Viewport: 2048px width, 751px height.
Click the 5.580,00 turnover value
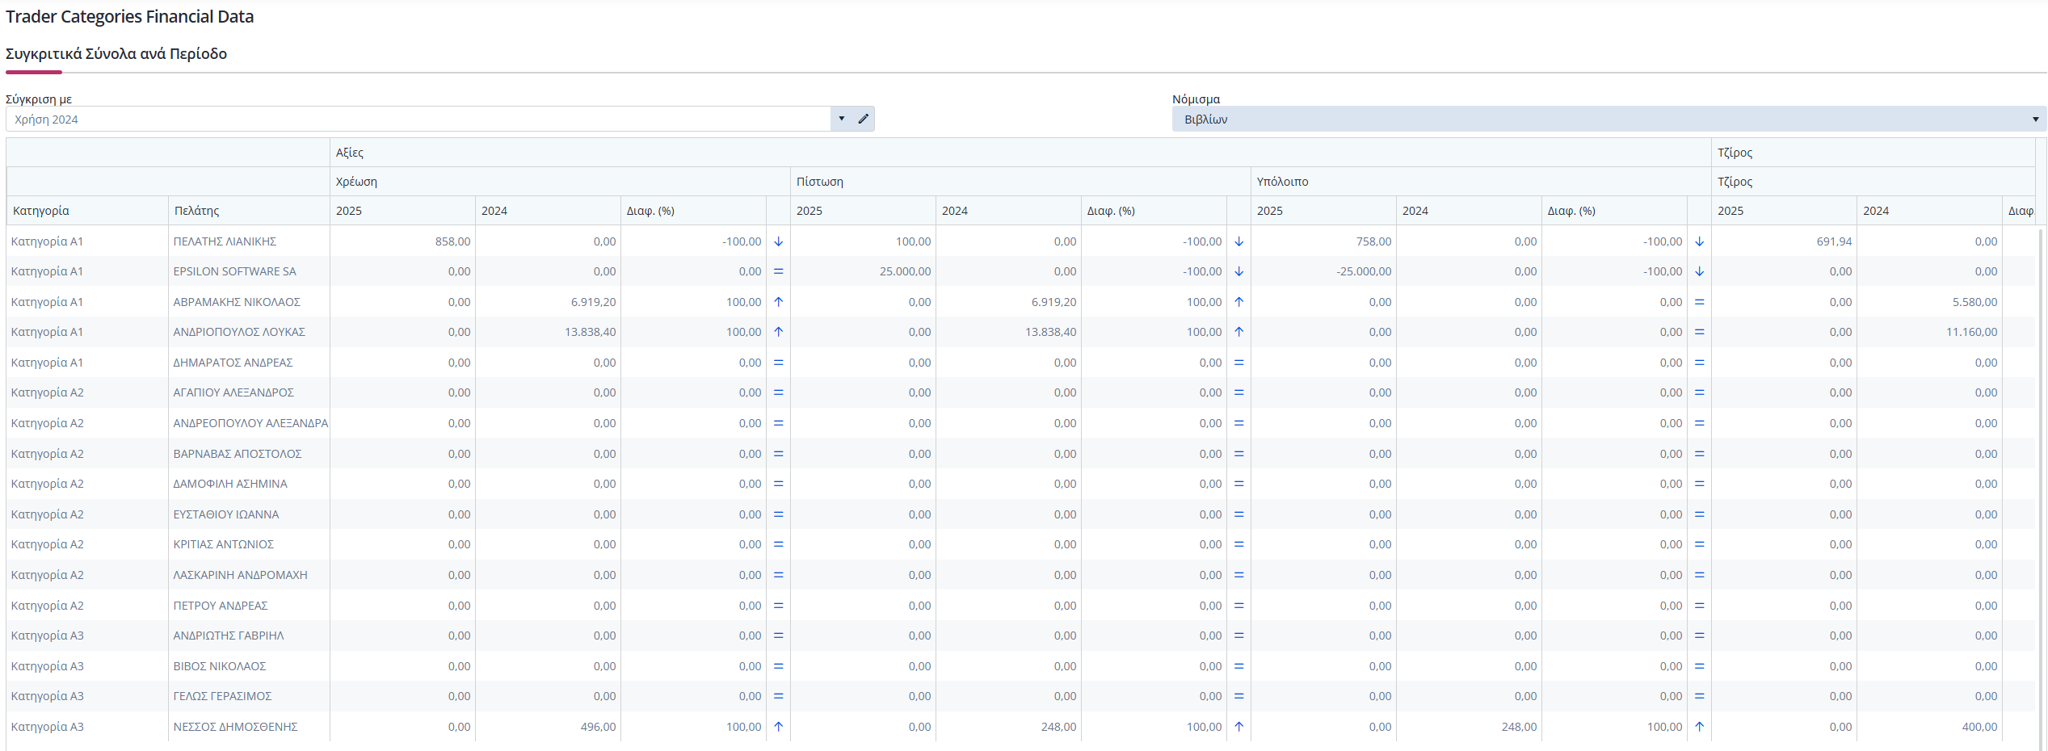point(1974,302)
